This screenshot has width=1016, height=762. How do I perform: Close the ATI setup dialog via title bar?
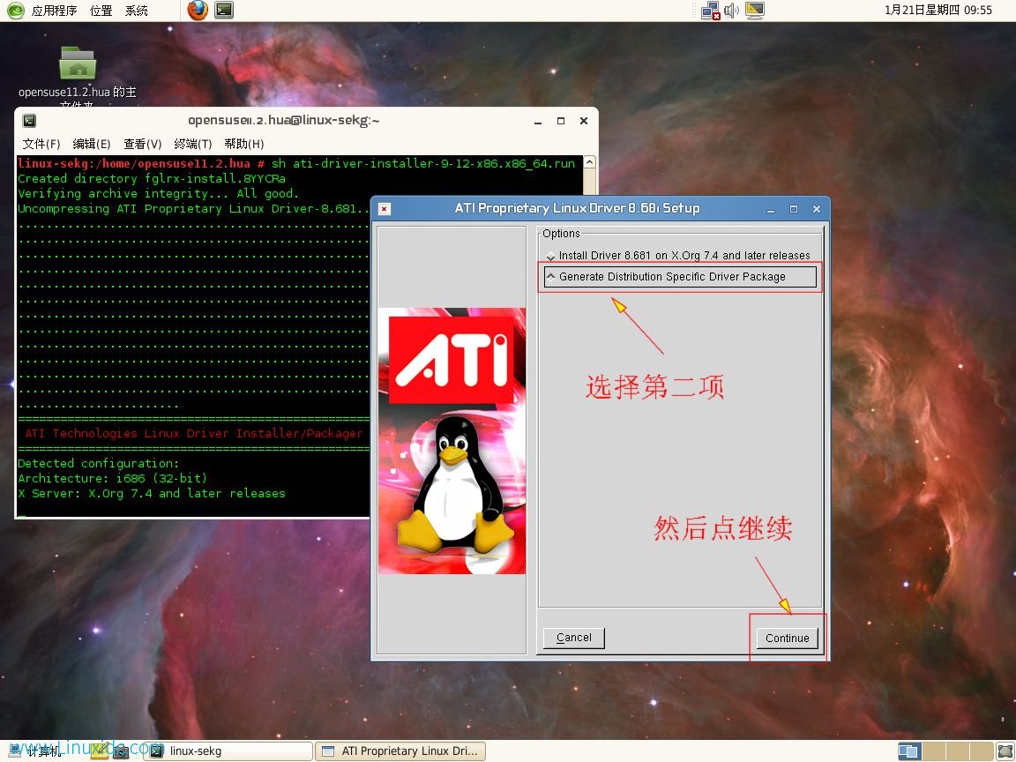tap(817, 209)
